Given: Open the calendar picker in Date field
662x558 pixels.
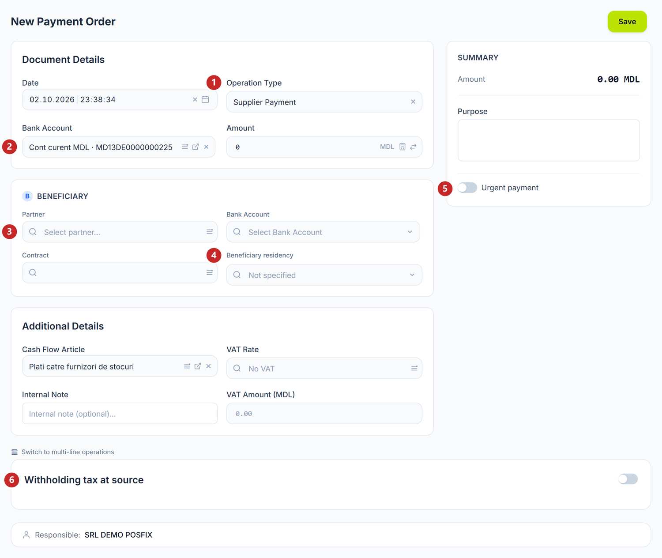Looking at the screenshot, I should click(205, 100).
